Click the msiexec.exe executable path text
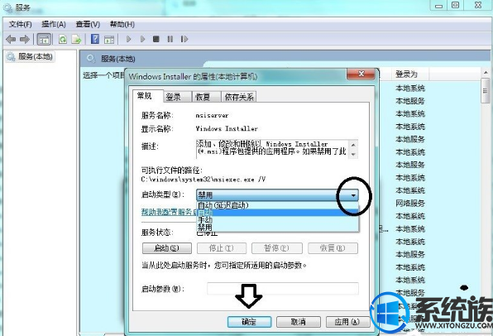 [203, 180]
